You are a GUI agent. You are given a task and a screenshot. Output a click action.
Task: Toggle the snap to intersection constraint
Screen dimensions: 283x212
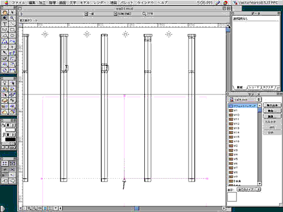pyautogui.click(x=12, y=169)
